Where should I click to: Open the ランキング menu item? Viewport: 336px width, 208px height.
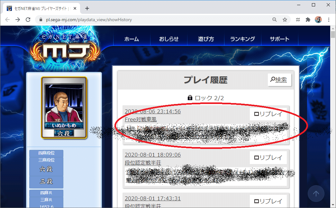pos(242,39)
